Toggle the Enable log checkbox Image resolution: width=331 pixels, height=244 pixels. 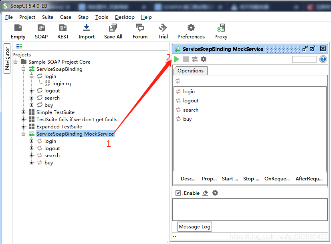click(x=178, y=193)
